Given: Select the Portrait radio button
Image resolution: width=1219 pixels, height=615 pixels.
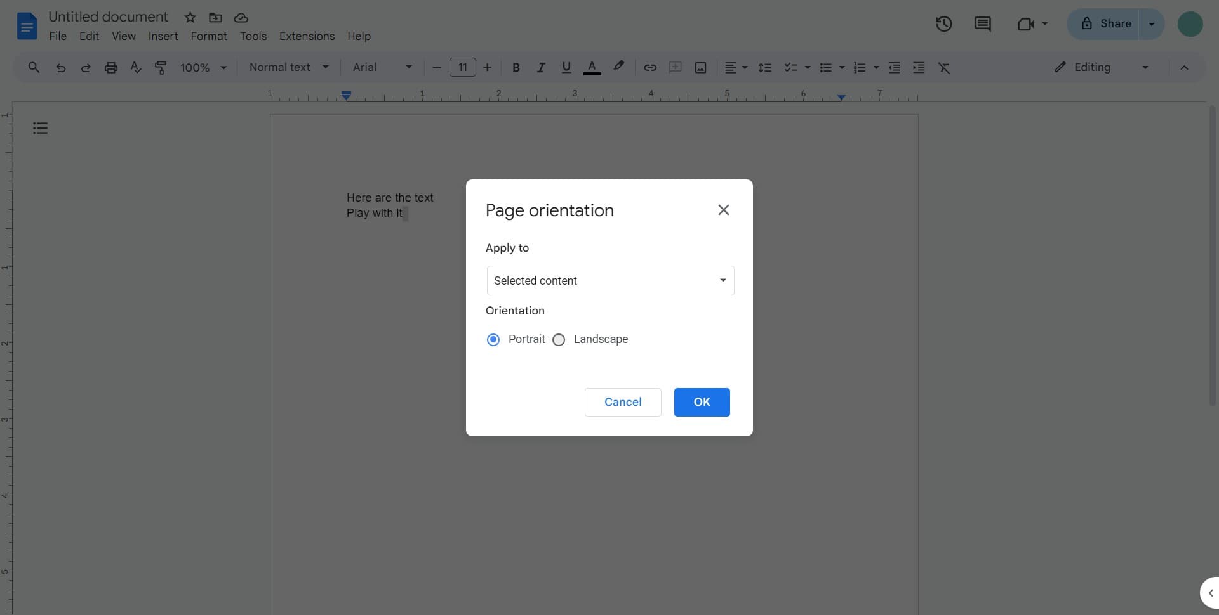Looking at the screenshot, I should (x=493, y=340).
